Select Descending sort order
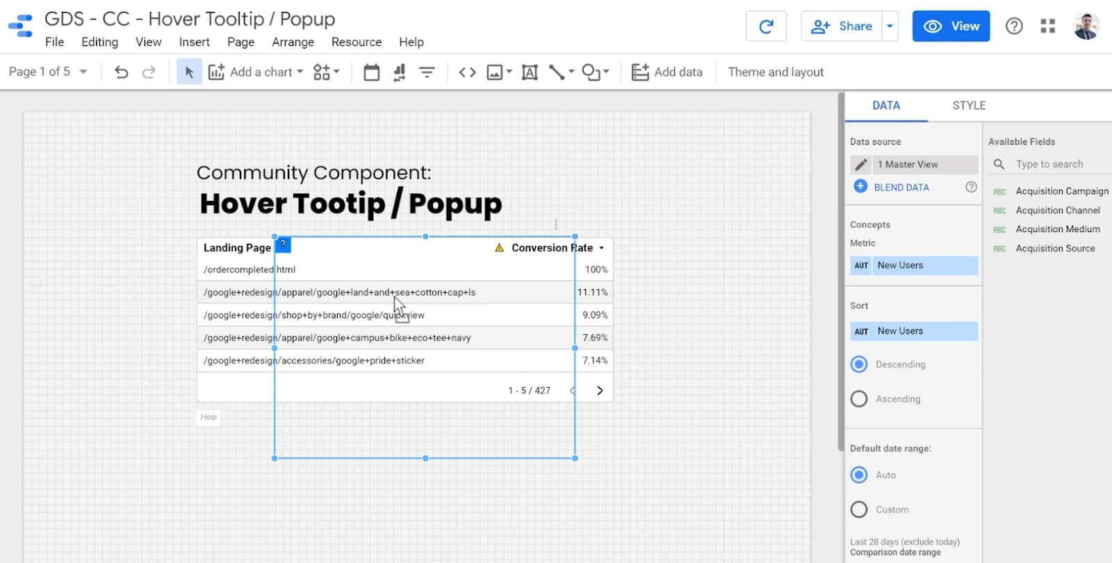This screenshot has height=563, width=1112. (x=859, y=364)
